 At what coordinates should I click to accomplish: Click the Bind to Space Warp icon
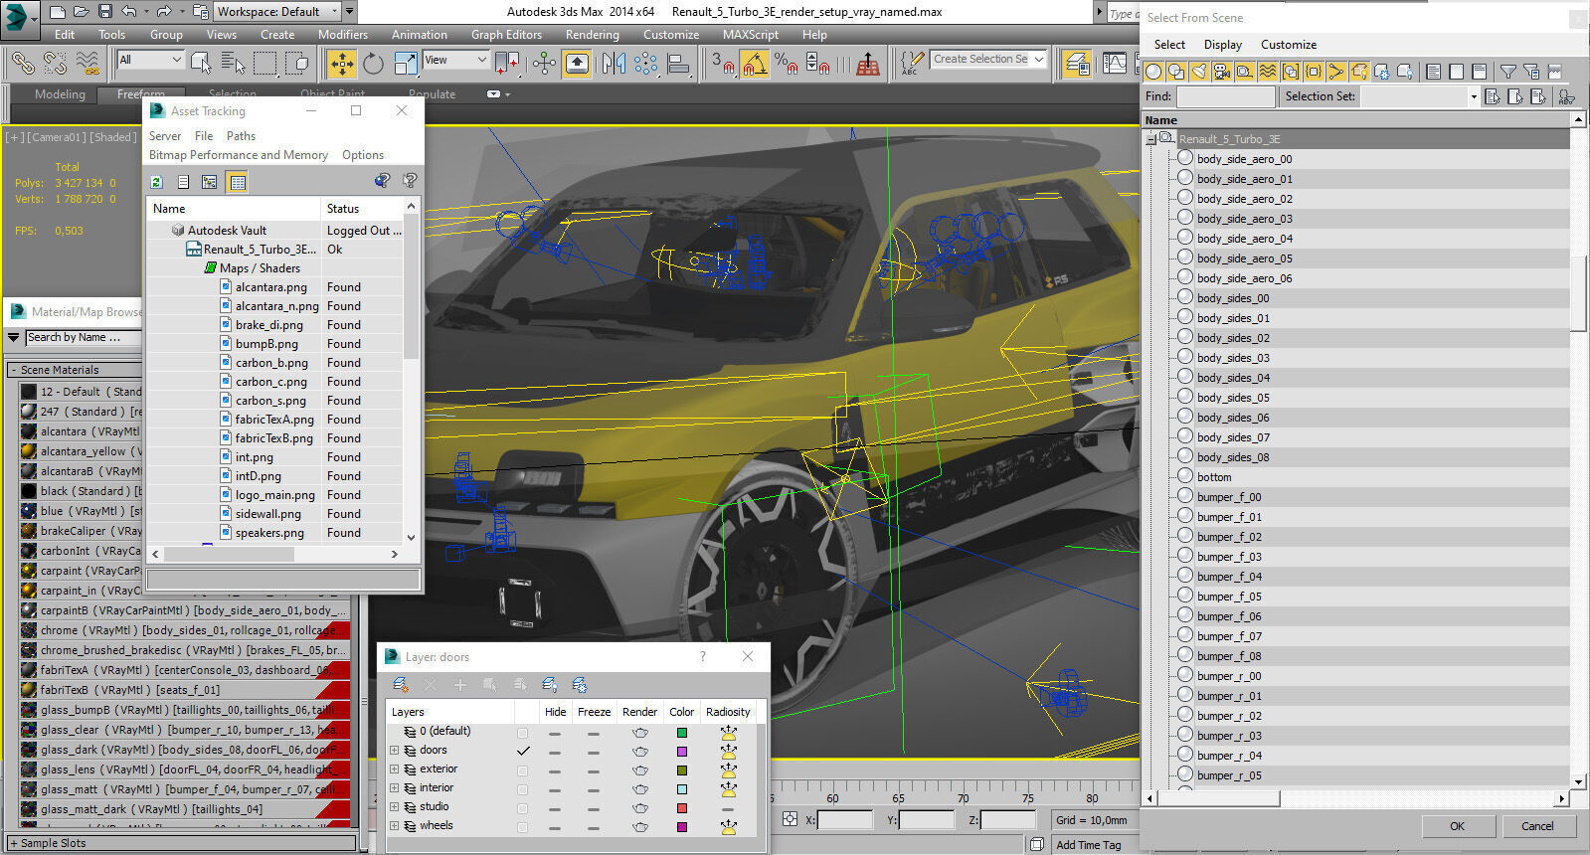88,63
